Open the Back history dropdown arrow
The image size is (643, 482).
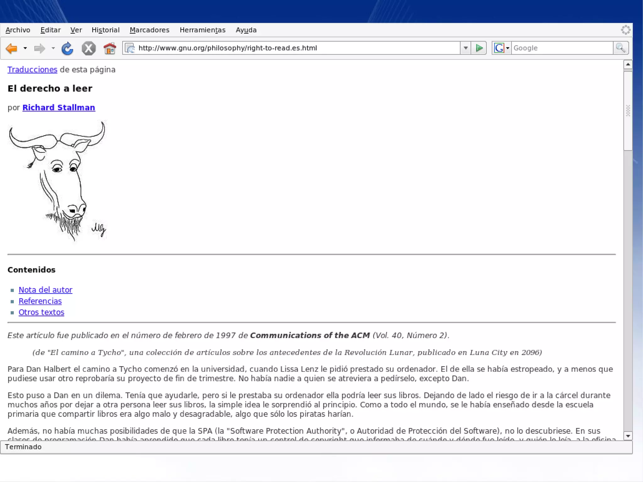[25, 48]
